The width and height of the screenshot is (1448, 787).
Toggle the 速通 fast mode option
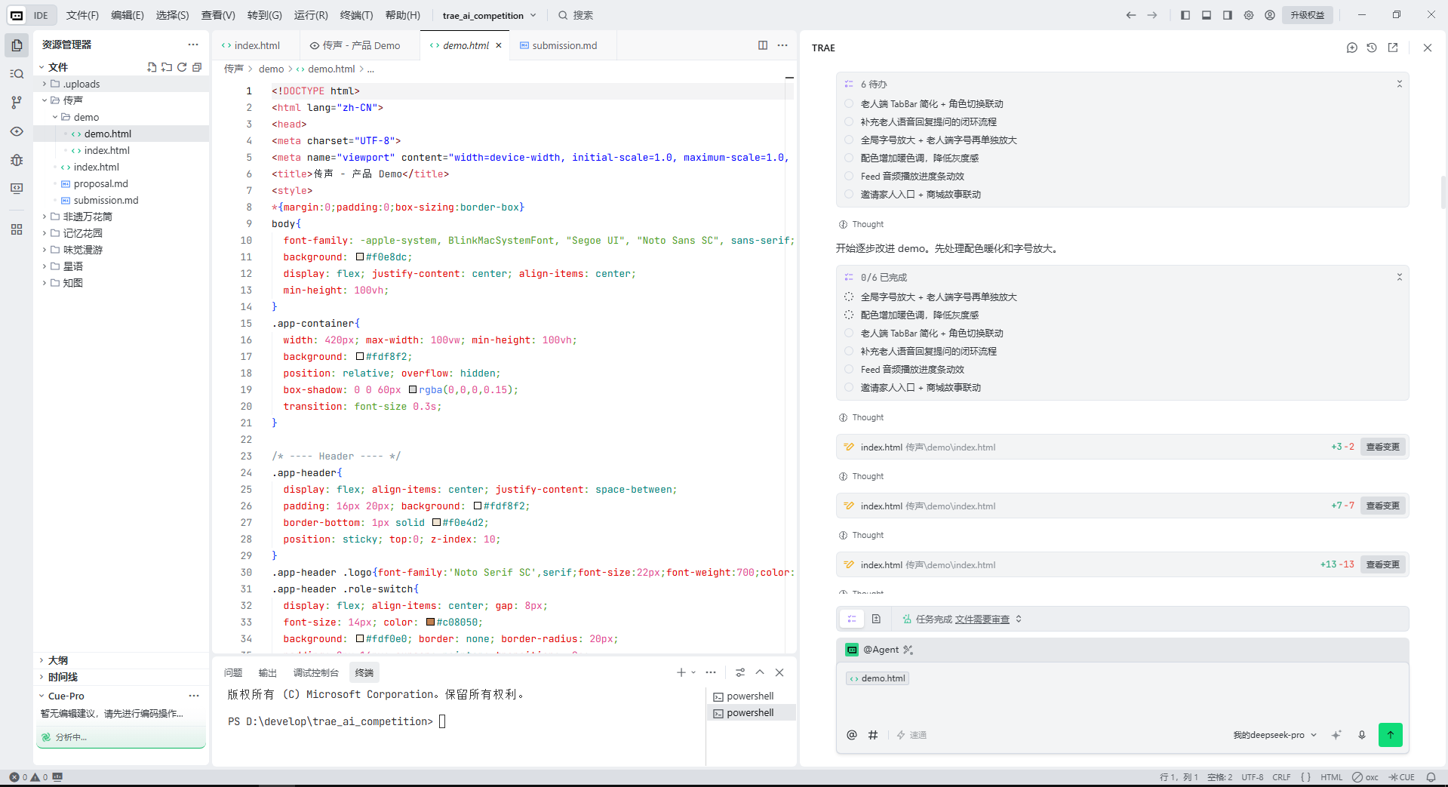coord(912,735)
